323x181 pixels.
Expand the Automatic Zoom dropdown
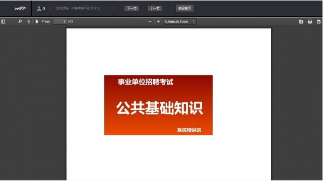(179, 21)
